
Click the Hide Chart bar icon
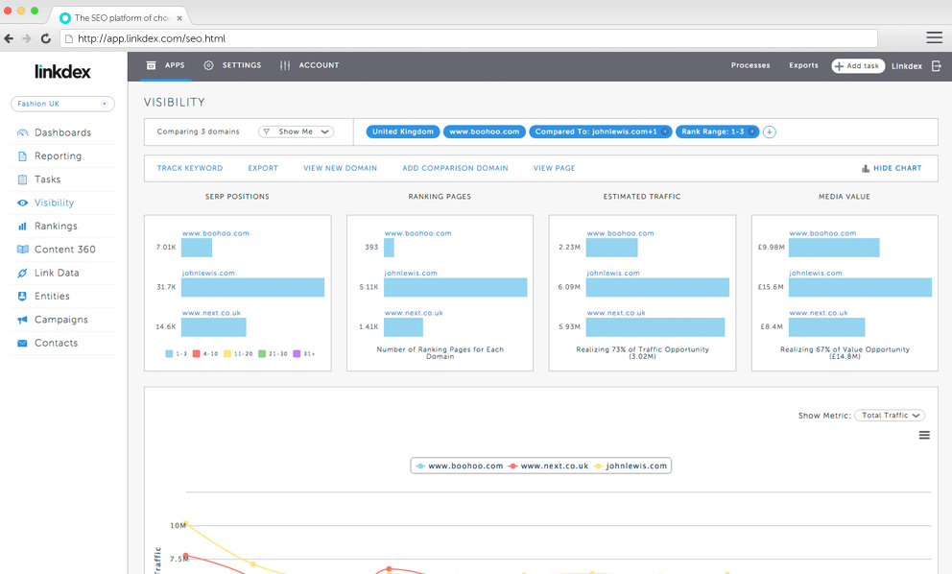(x=866, y=168)
